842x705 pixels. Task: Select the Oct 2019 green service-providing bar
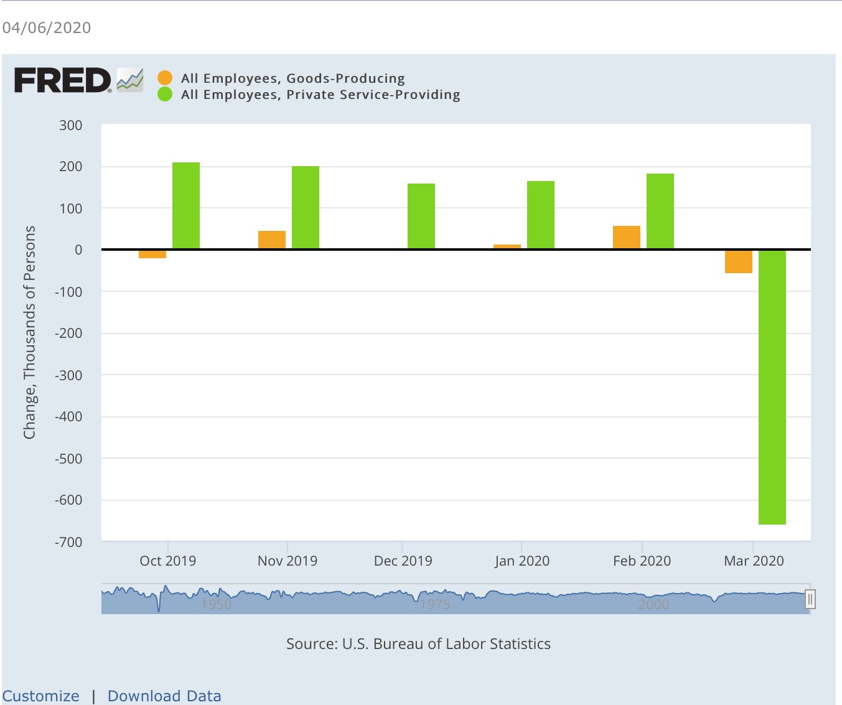coord(186,205)
